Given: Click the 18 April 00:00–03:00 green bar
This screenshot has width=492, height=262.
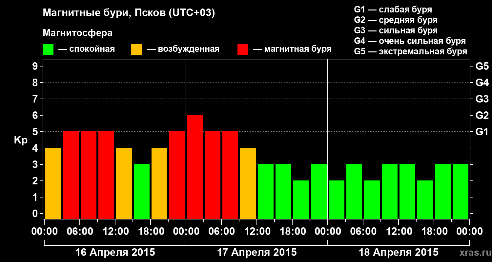Looking at the screenshot, I should (x=337, y=199).
